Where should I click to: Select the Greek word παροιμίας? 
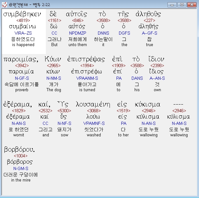click(x=21, y=59)
